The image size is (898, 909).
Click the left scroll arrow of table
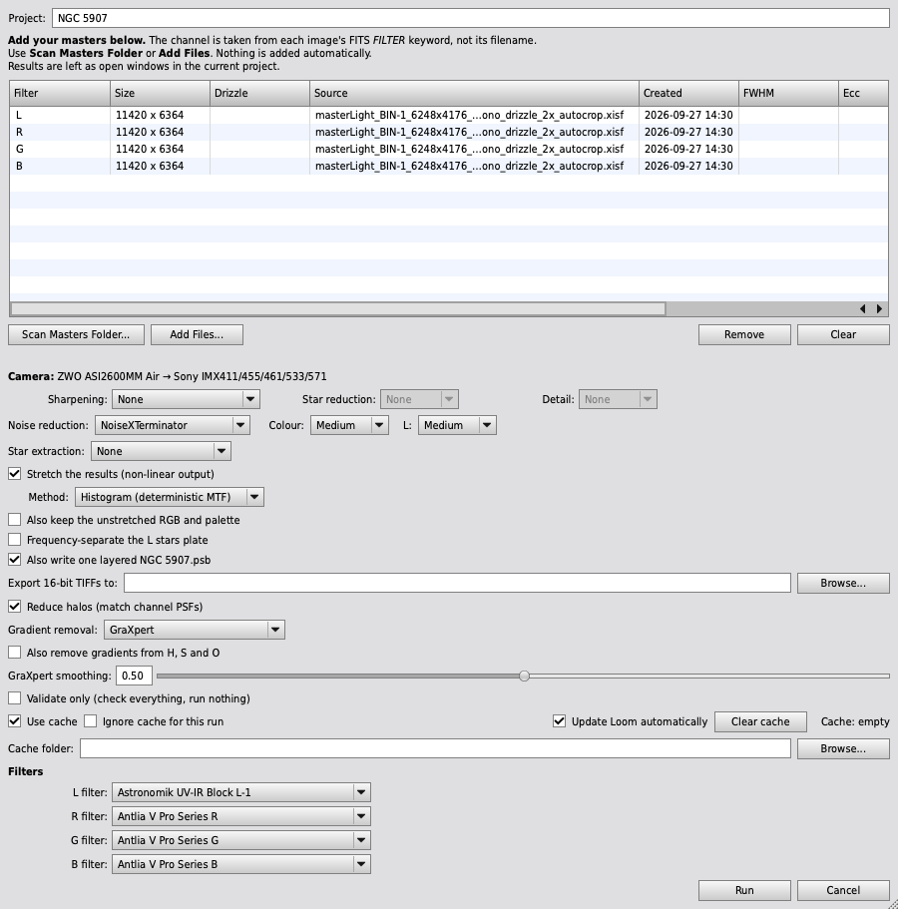coord(863,309)
